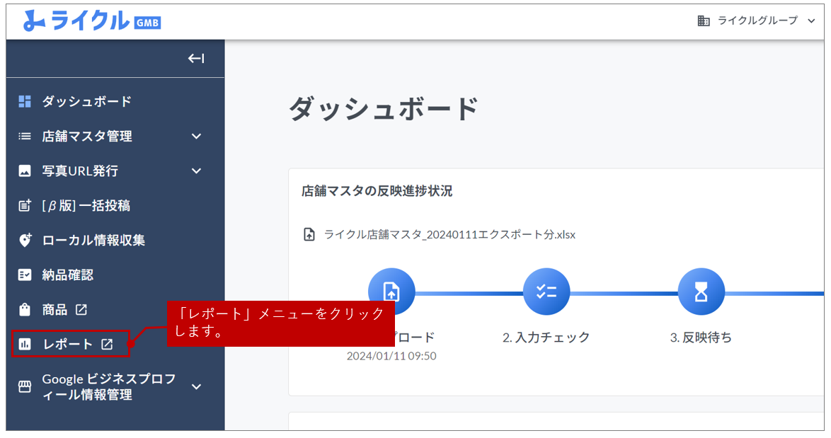Viewport: 831px width, 438px height.
Task: Click the delivery confirmation checklist icon
Action: pyautogui.click(x=25, y=275)
